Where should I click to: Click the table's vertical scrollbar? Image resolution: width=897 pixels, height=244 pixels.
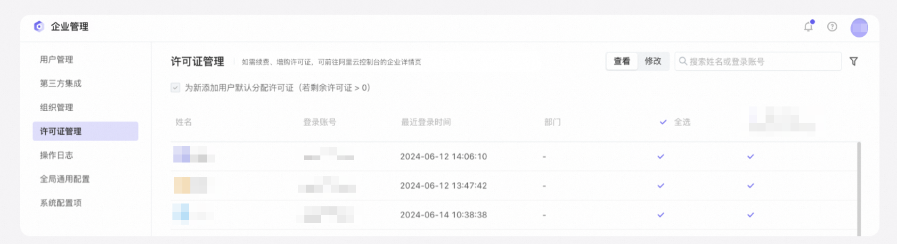click(859, 188)
